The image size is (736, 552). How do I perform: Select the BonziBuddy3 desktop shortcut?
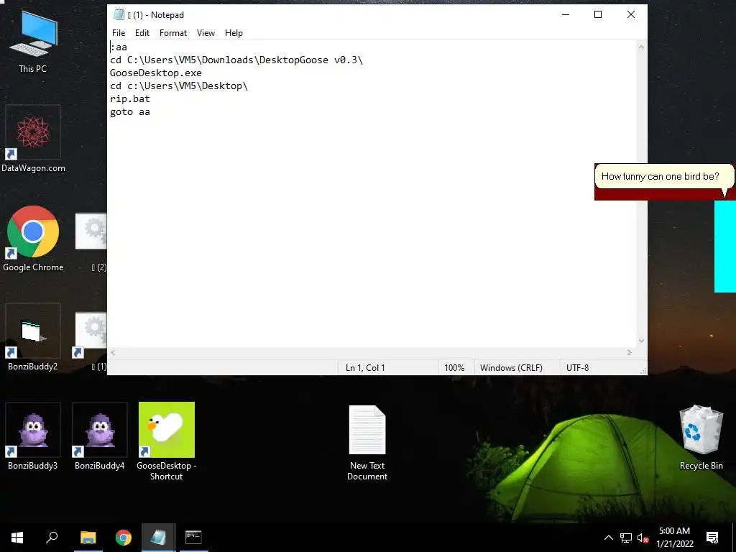[33, 436]
